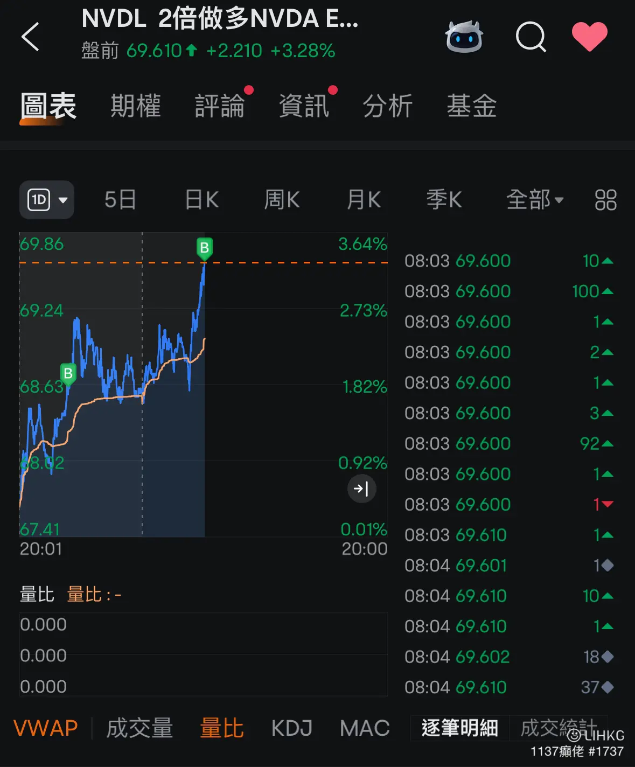Tap the 08:03 trade row with red volume 1
635x767 pixels.
pos(509,505)
